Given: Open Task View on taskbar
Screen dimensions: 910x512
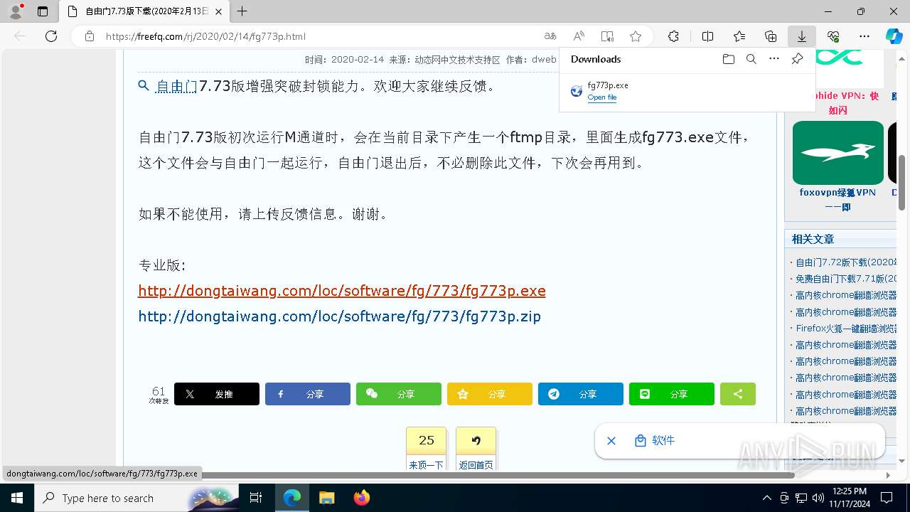Looking at the screenshot, I should pyautogui.click(x=256, y=498).
